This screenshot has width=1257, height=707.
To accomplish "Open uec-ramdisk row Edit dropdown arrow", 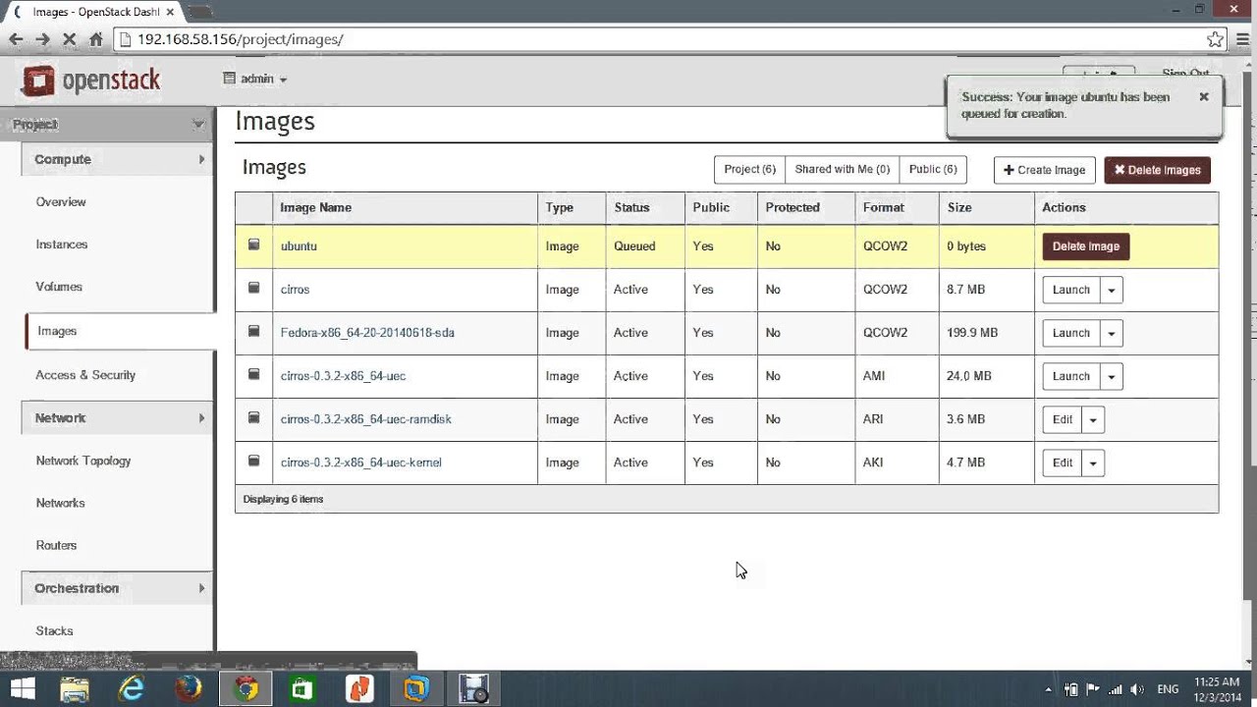I will 1093,419.
